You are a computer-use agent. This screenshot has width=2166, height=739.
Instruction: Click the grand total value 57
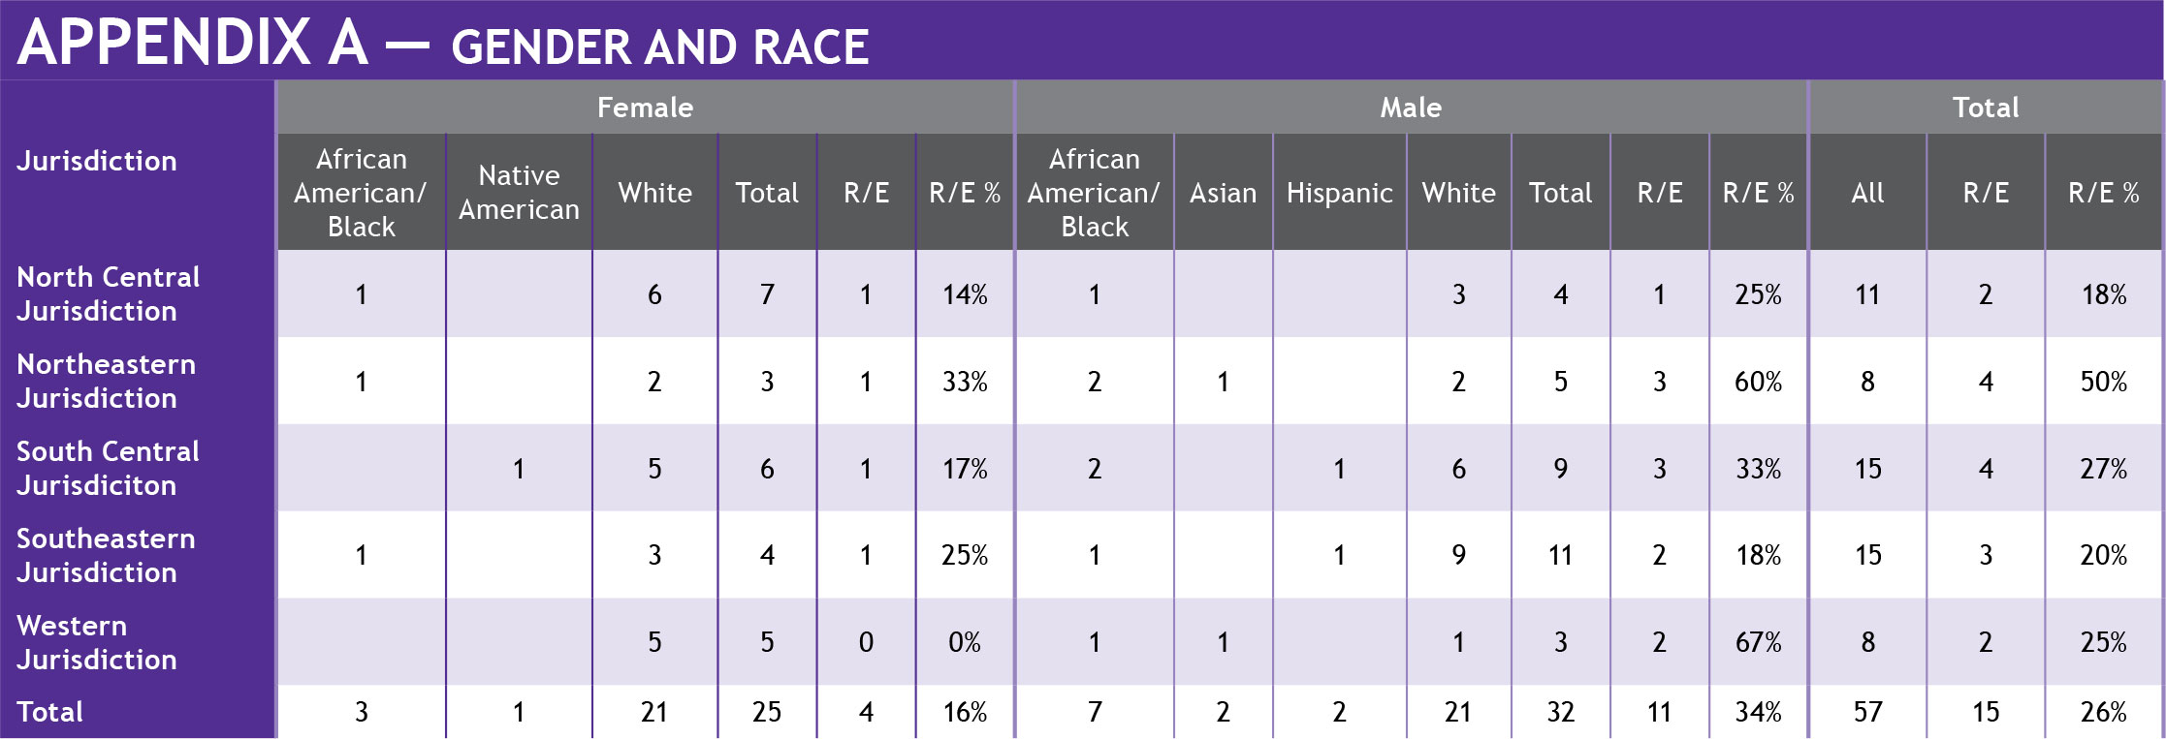pos(1867,712)
